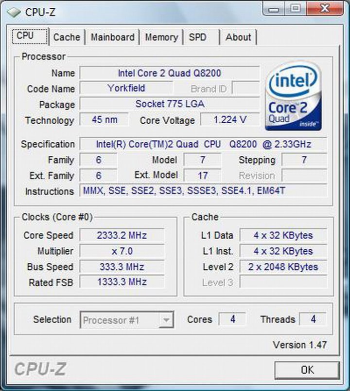Click the Version 1.47 label
Screen dimensions: 350x391
click(300, 345)
